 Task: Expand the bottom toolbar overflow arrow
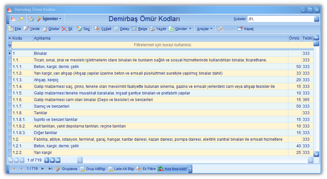pyautogui.click(x=190, y=169)
